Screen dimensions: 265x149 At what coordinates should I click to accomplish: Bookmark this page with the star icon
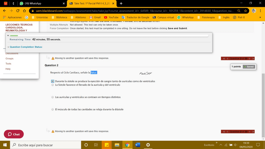point(245,11)
